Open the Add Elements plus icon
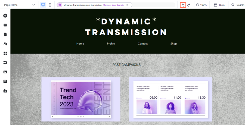The height and width of the screenshot is (125, 245). tap(5, 15)
